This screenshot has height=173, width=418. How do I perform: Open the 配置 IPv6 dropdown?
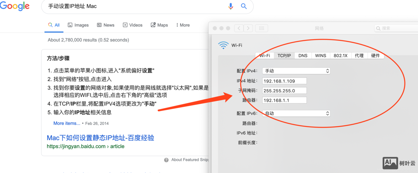(296, 113)
